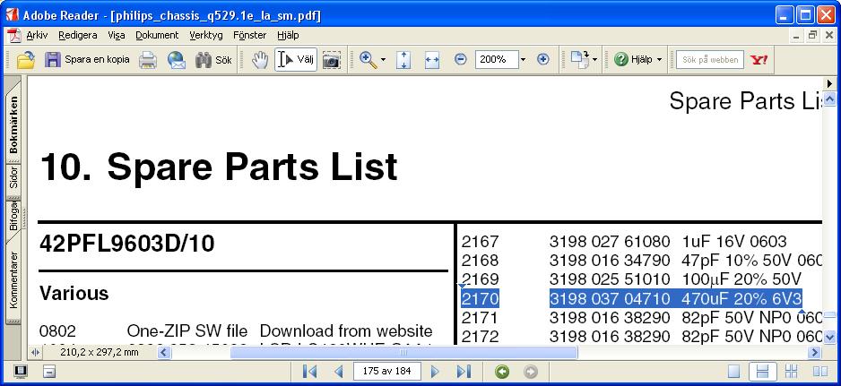Viewport: 841px width, 386px height.
Task: Open the zoom percentage dropdown
Action: click(x=523, y=60)
